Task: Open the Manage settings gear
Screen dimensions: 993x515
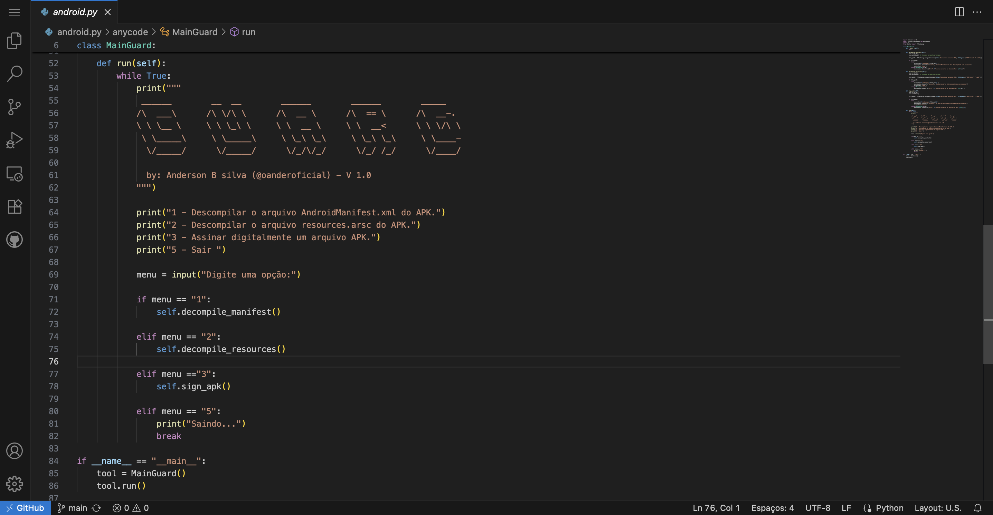Action: click(x=15, y=484)
